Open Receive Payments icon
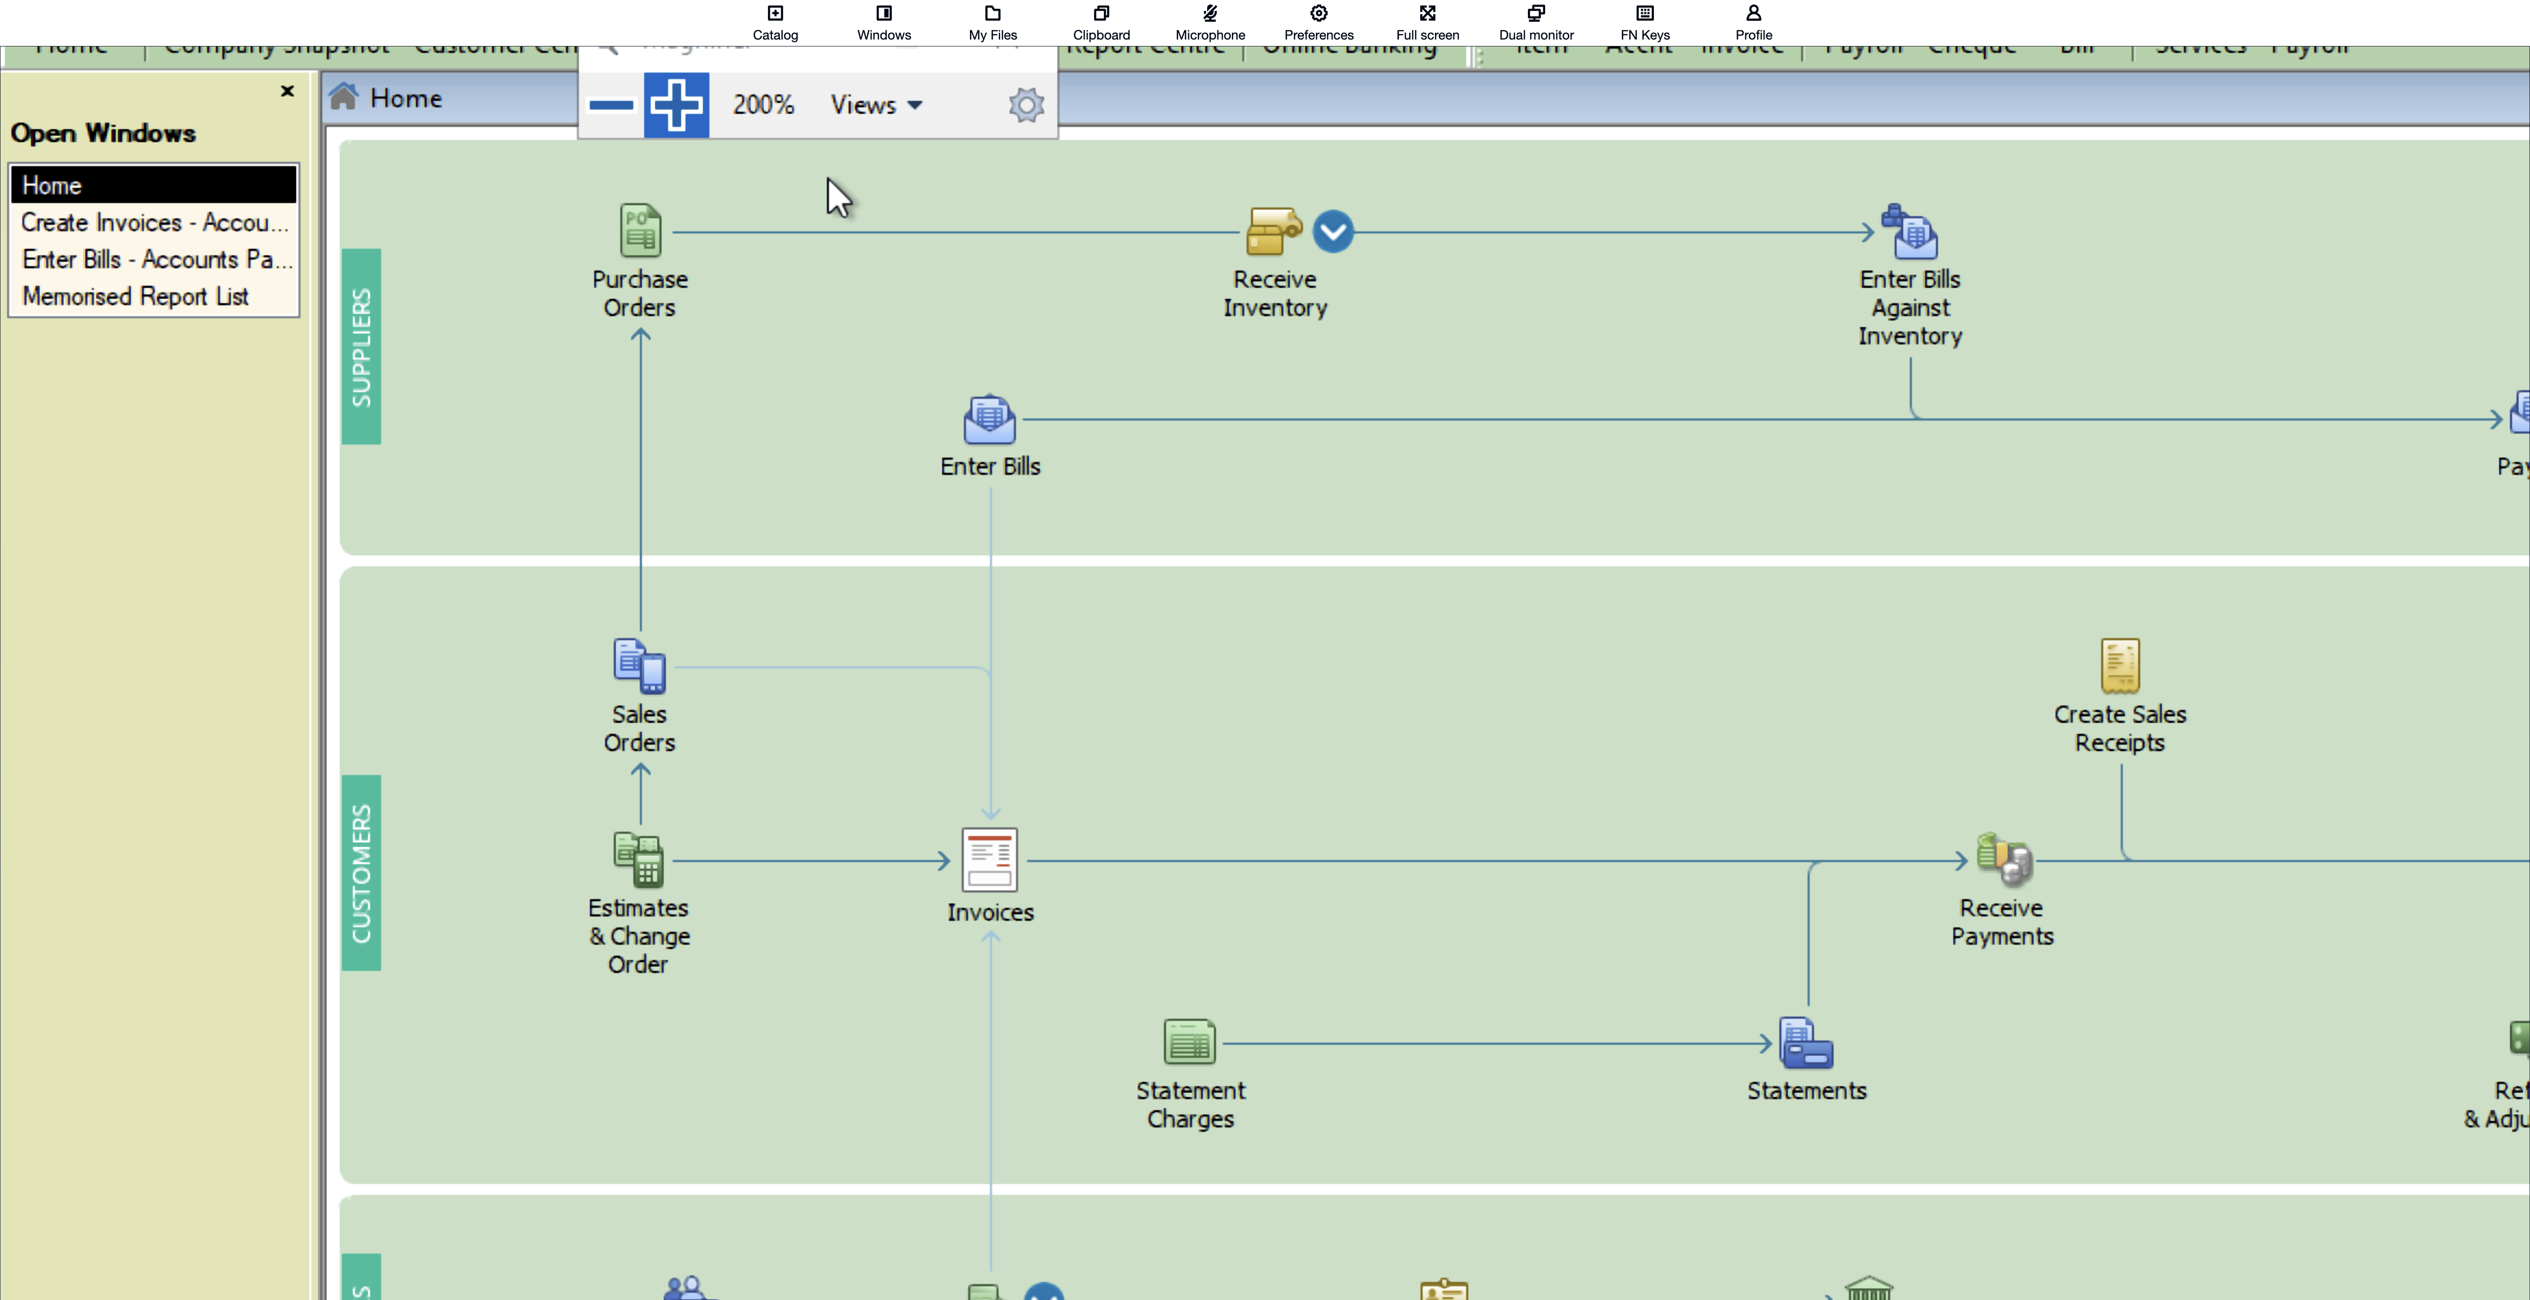 click(2004, 860)
